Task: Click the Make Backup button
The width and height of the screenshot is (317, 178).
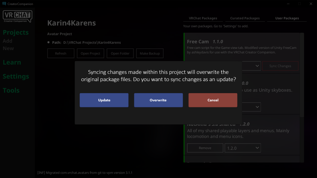Action: pos(150,53)
